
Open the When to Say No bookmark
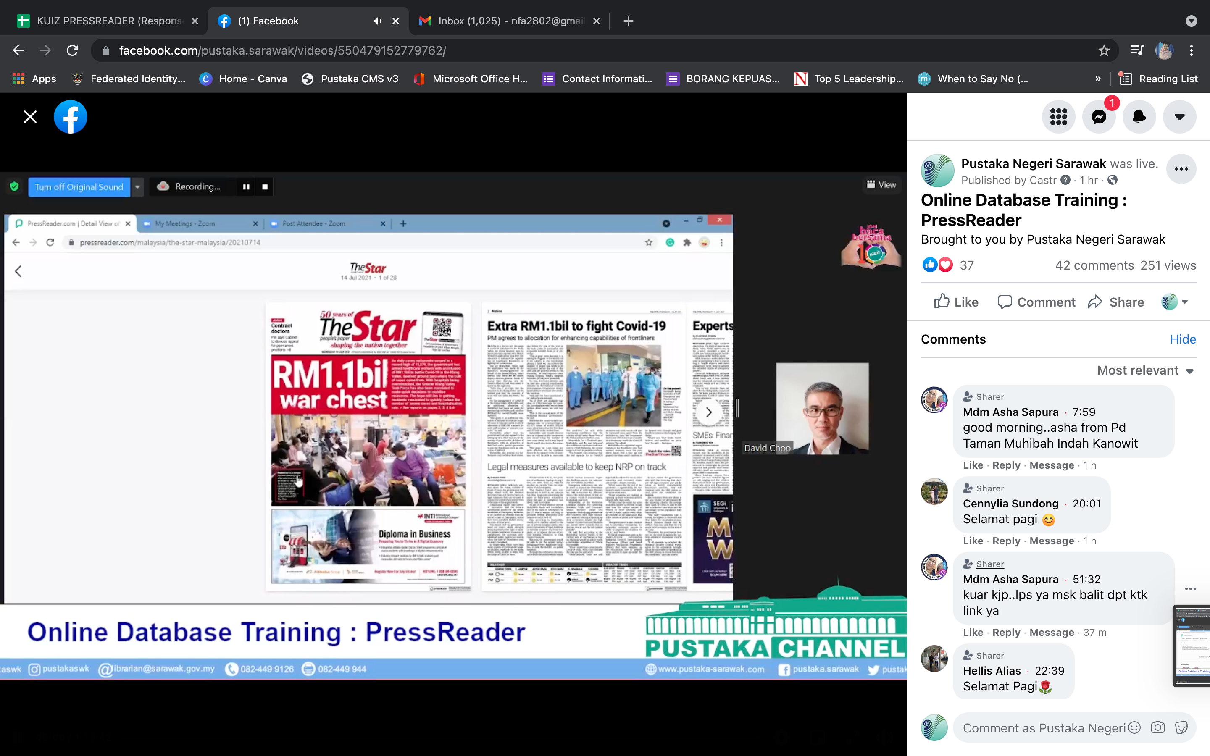[x=974, y=79]
